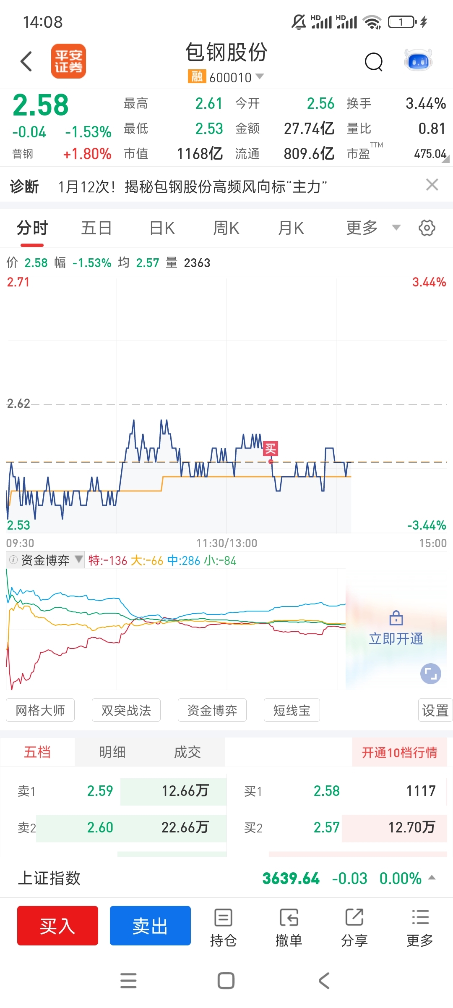Expand the fullscreen indicator chart icon
The width and height of the screenshot is (453, 1008).
(x=431, y=674)
